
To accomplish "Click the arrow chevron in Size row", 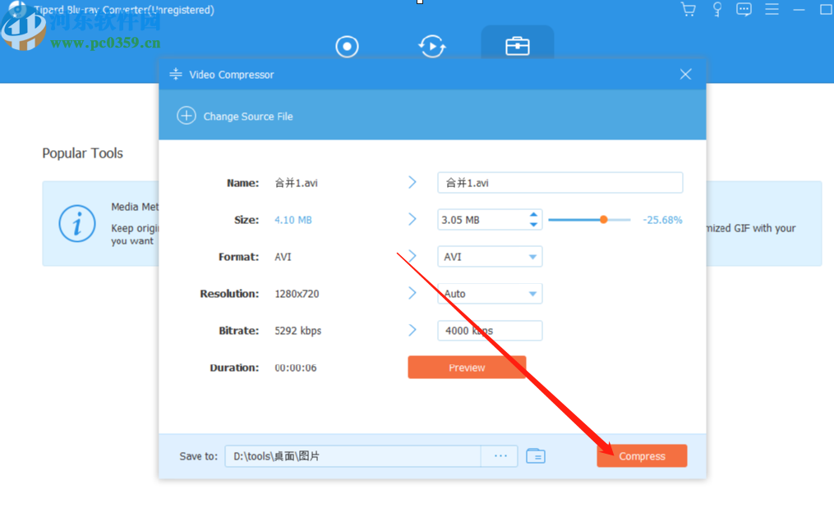I will tap(412, 219).
